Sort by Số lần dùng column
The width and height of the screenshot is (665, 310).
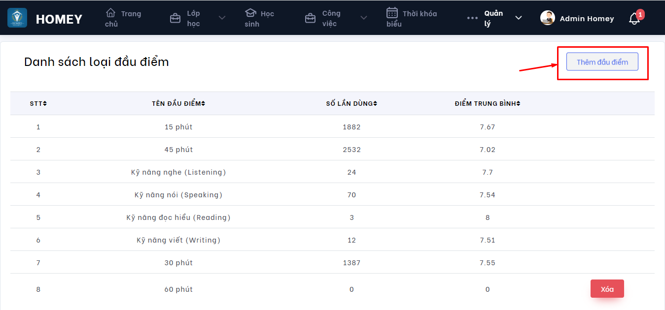(351, 103)
